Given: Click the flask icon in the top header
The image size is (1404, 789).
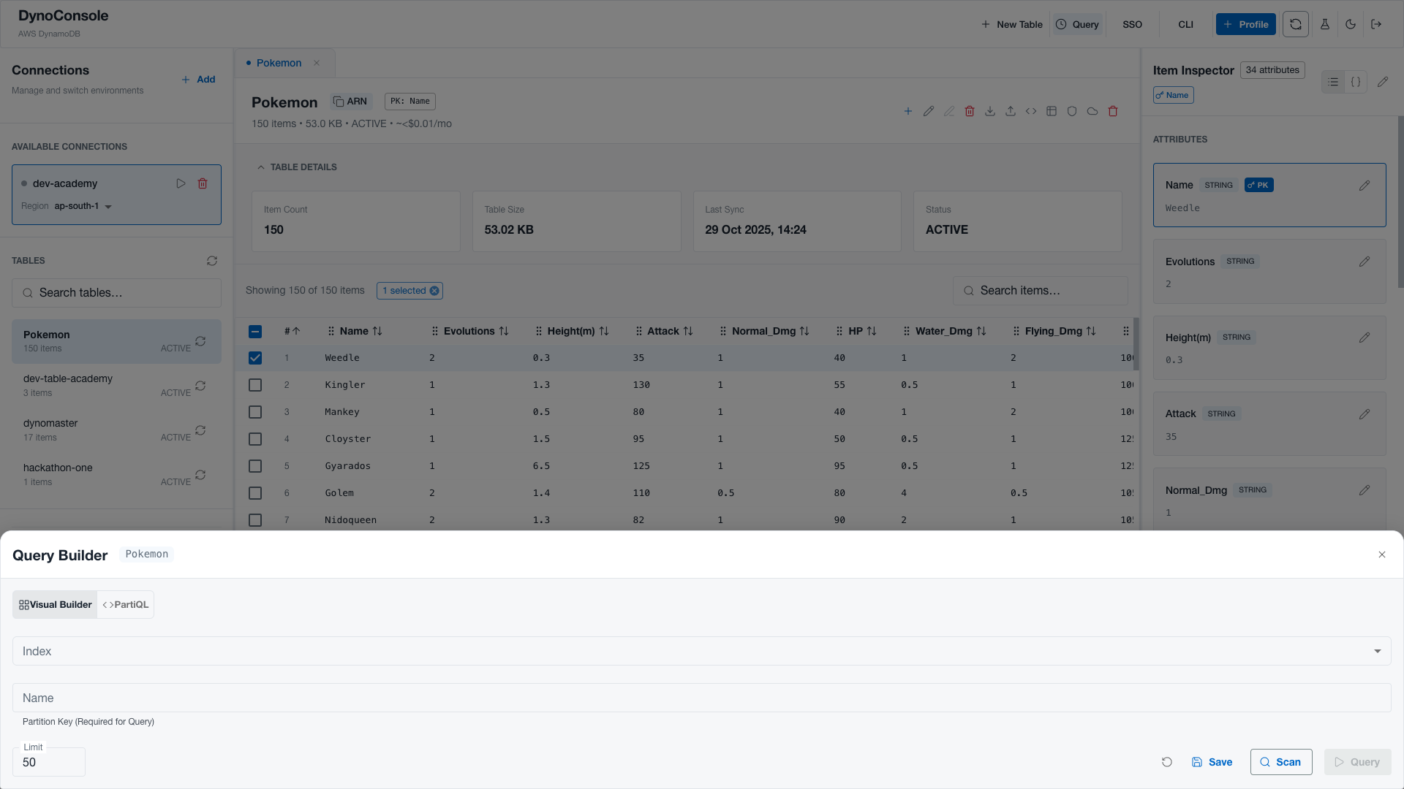Looking at the screenshot, I should (x=1324, y=24).
